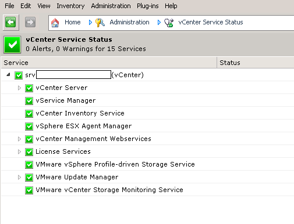
Task: Open the Inventory menu
Action: (70, 6)
